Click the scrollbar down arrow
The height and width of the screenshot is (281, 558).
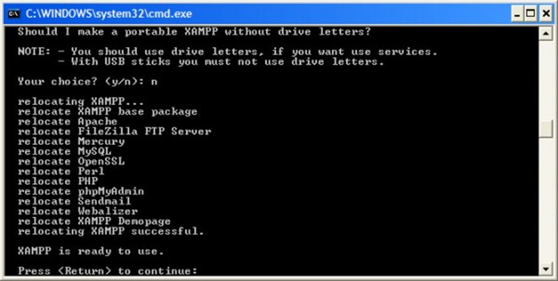pos(546,269)
